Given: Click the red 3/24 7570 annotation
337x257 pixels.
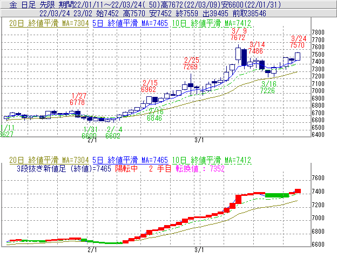Looking at the screenshot, I should 298,42.
